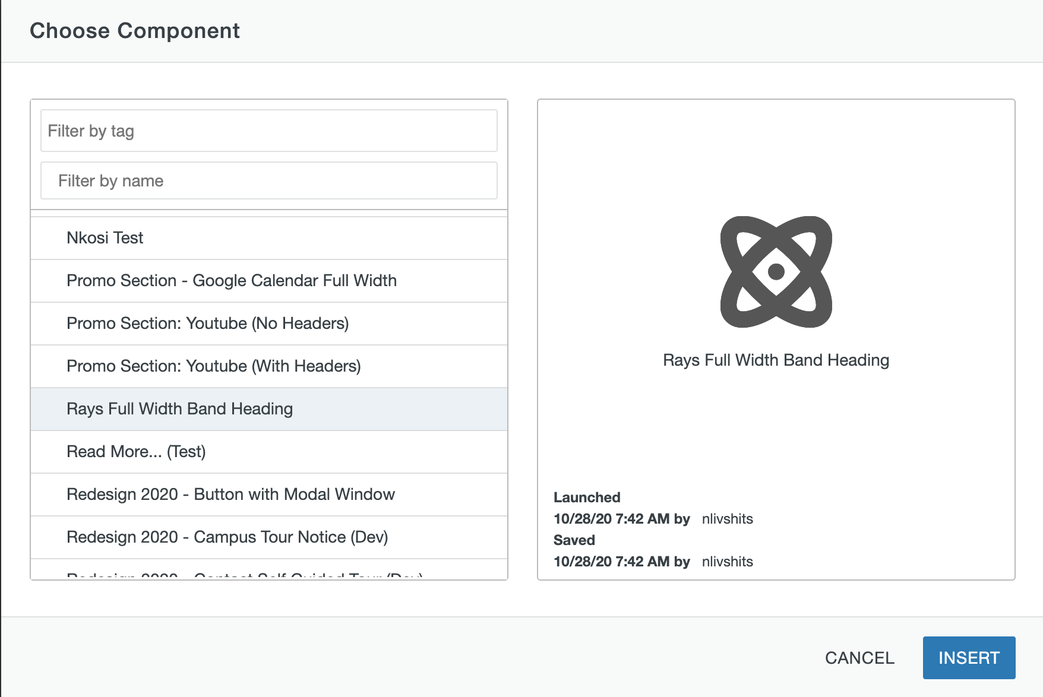
Task: Click nlivshits username beside Saved date
Action: point(727,562)
